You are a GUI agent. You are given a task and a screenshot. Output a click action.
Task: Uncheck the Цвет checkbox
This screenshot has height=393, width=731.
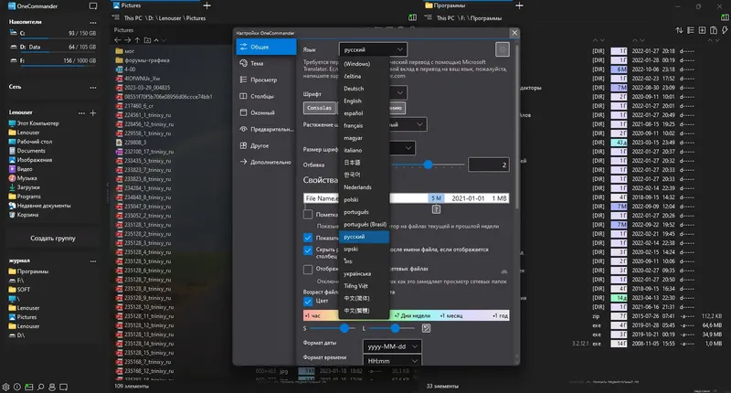click(x=308, y=301)
